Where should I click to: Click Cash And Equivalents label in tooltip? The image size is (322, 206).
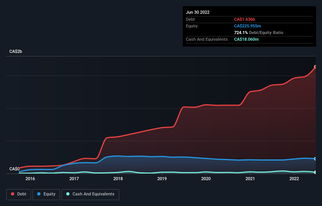(x=207, y=39)
